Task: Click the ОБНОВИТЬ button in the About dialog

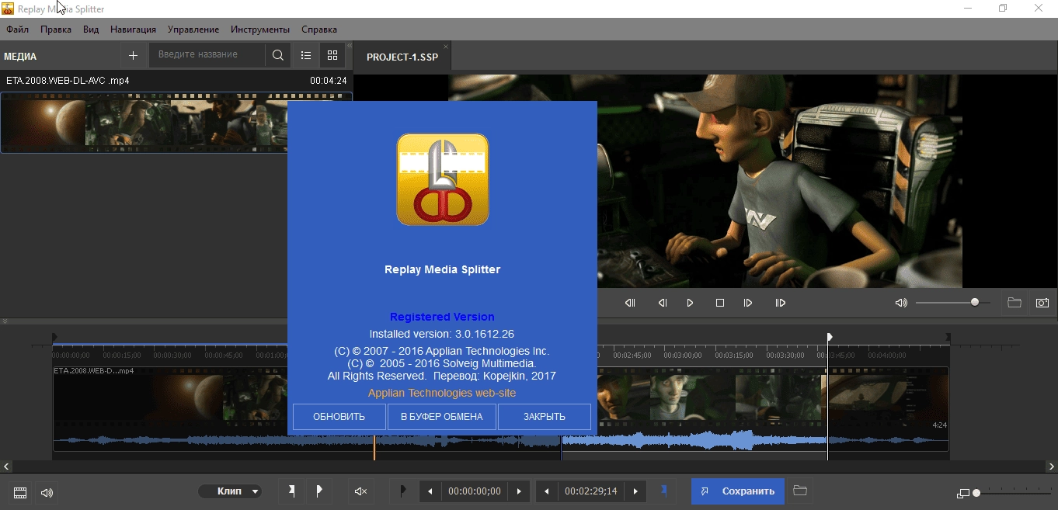Action: (339, 417)
